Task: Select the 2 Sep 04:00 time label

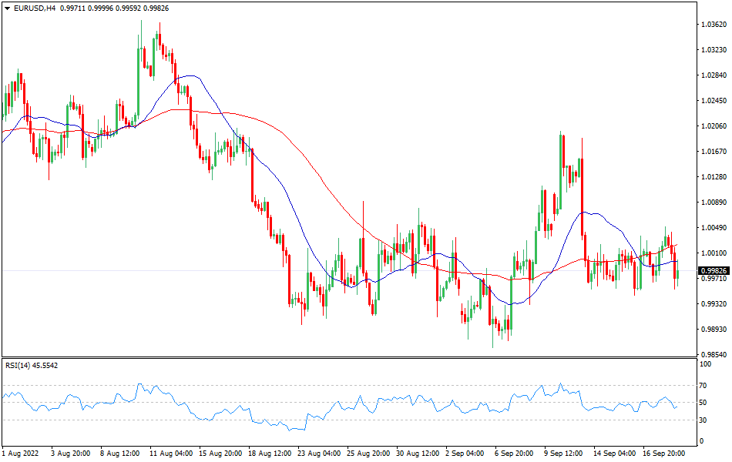Action: pyautogui.click(x=464, y=454)
